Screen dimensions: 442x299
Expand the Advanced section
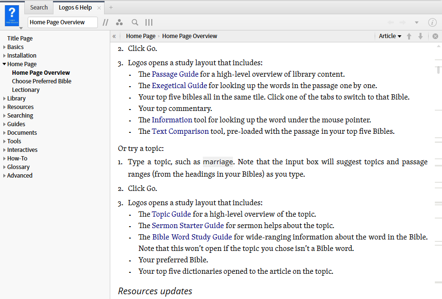pyautogui.click(x=4, y=176)
